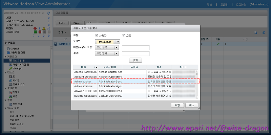Open 등록된 시스템 under View configuration
The width and height of the screenshot is (271, 135).
pyautogui.click(x=16, y=124)
